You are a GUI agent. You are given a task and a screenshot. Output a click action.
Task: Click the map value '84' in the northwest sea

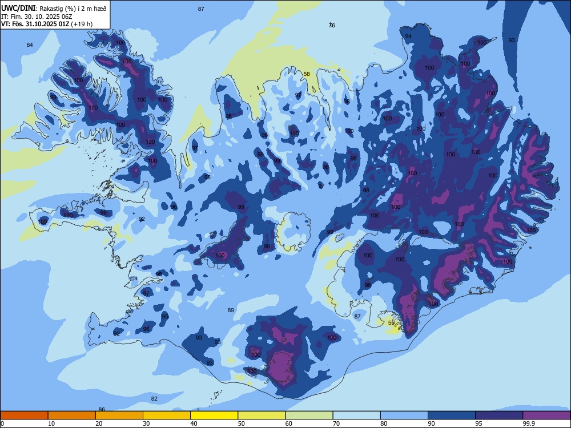point(30,45)
